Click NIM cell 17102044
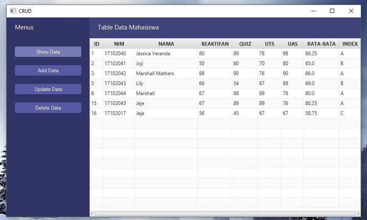This screenshot has height=220, width=367. tap(119, 93)
